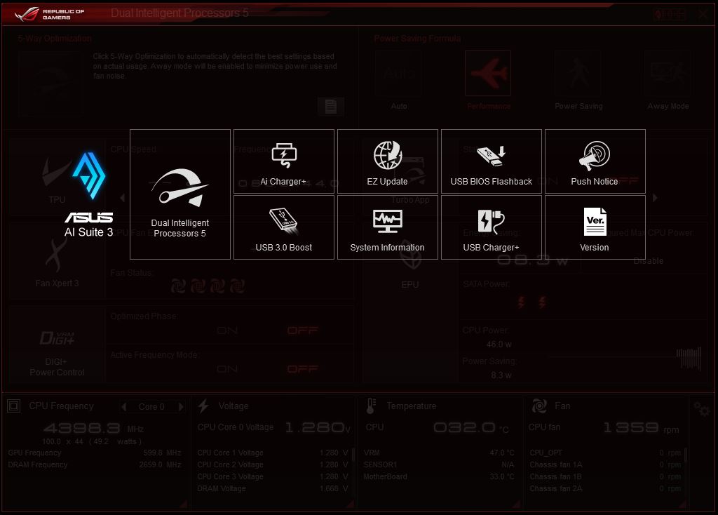Click the left arrow of the app menu
The image size is (718, 515).
click(x=122, y=198)
